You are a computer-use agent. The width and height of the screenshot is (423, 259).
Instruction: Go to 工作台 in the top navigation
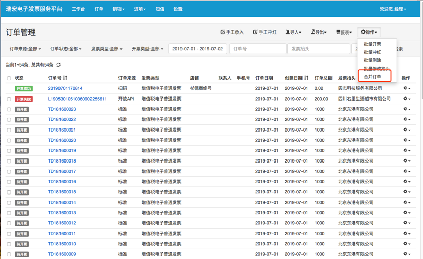pyautogui.click(x=78, y=9)
